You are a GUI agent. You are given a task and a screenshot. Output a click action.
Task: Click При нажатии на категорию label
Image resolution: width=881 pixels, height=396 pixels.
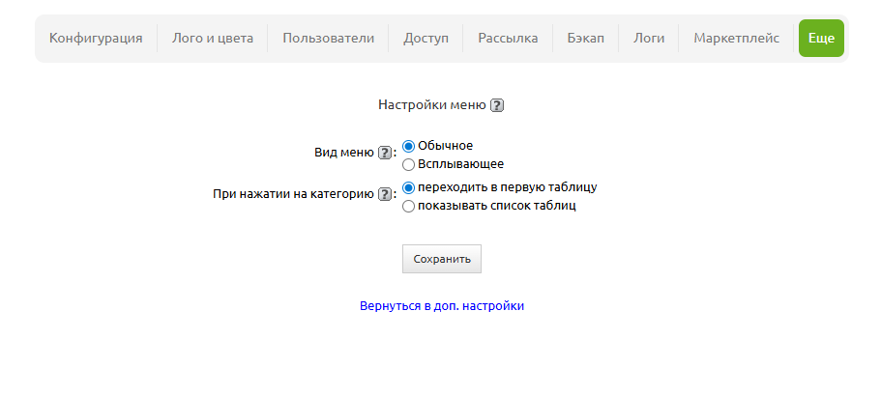293,195
